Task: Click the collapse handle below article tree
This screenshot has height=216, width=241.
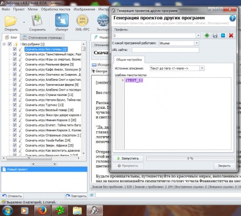Action: pos(44,164)
